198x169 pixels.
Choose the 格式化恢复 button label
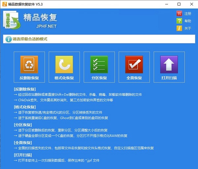coord(64,78)
